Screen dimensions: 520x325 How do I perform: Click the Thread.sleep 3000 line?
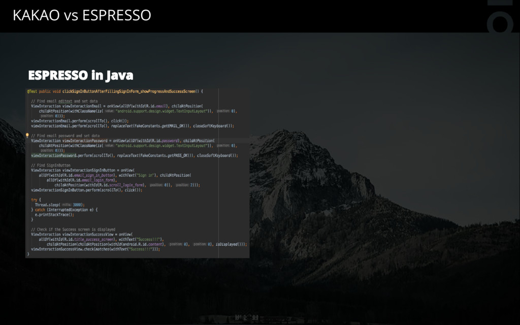(60, 205)
